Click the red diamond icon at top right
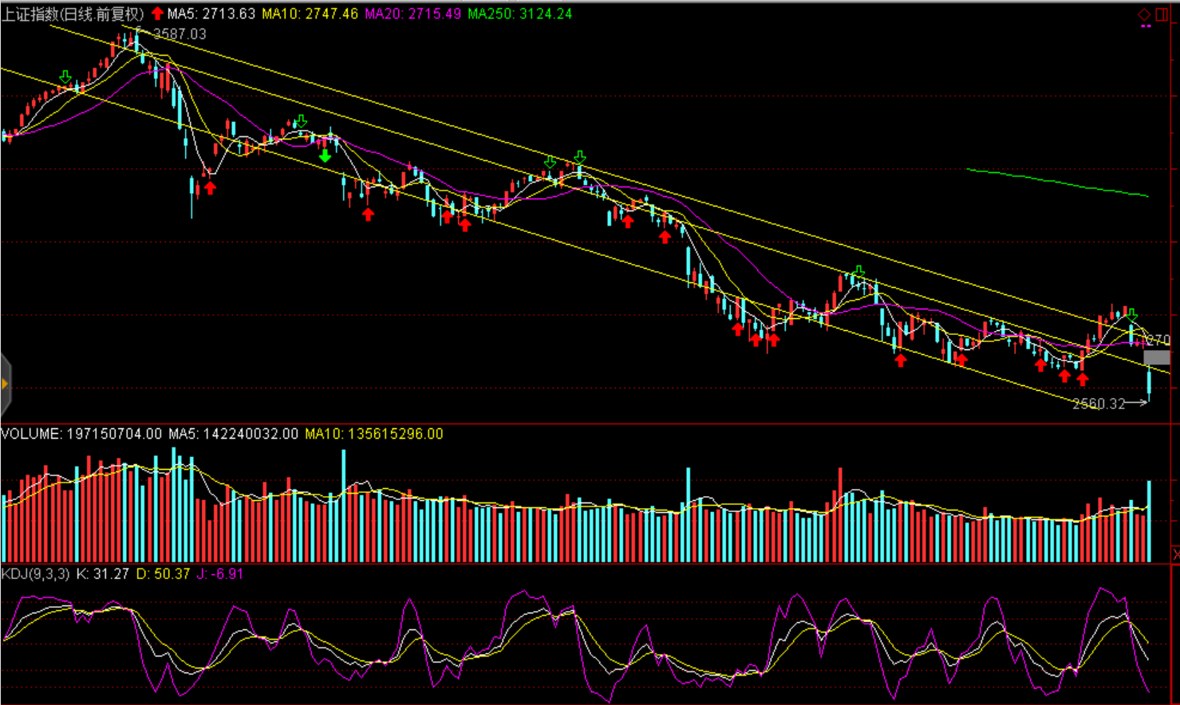This screenshot has width=1180, height=705. [x=1144, y=14]
